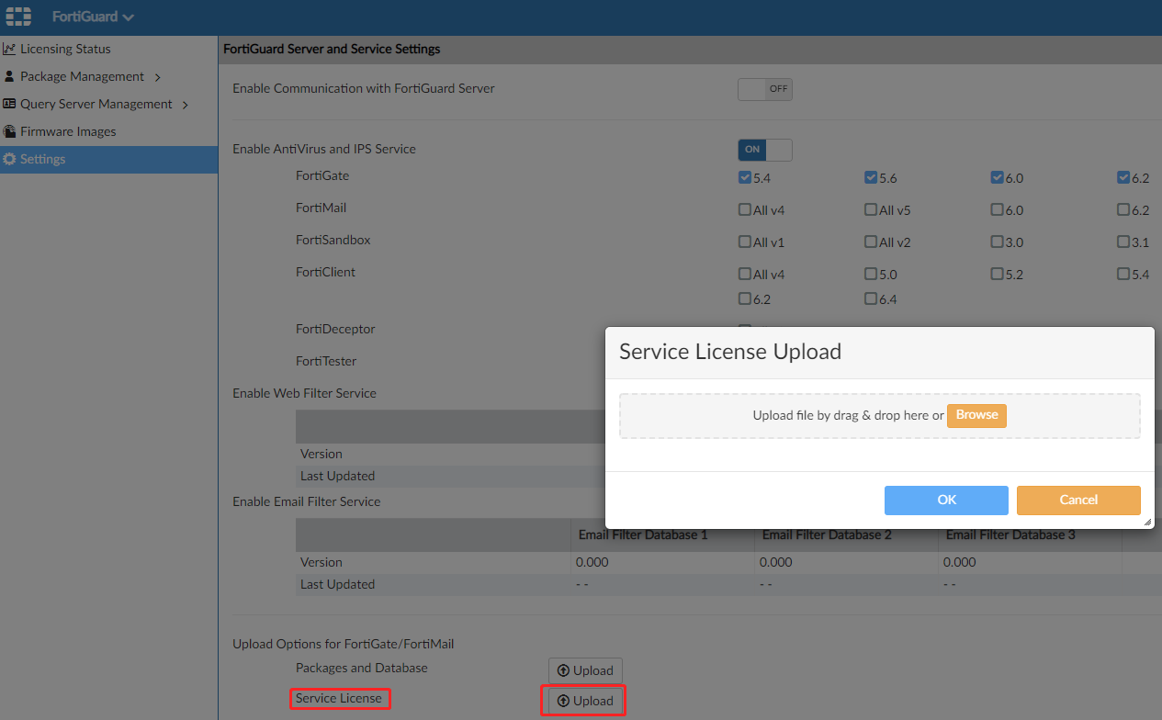
Task: Toggle Enable AntiVirus and IPS Service
Action: [x=764, y=149]
